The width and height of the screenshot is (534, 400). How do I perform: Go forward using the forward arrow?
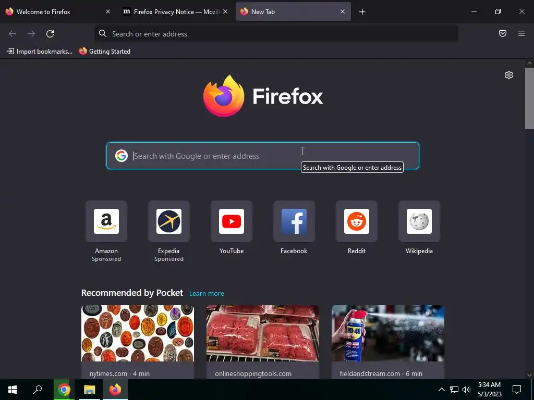(x=31, y=34)
